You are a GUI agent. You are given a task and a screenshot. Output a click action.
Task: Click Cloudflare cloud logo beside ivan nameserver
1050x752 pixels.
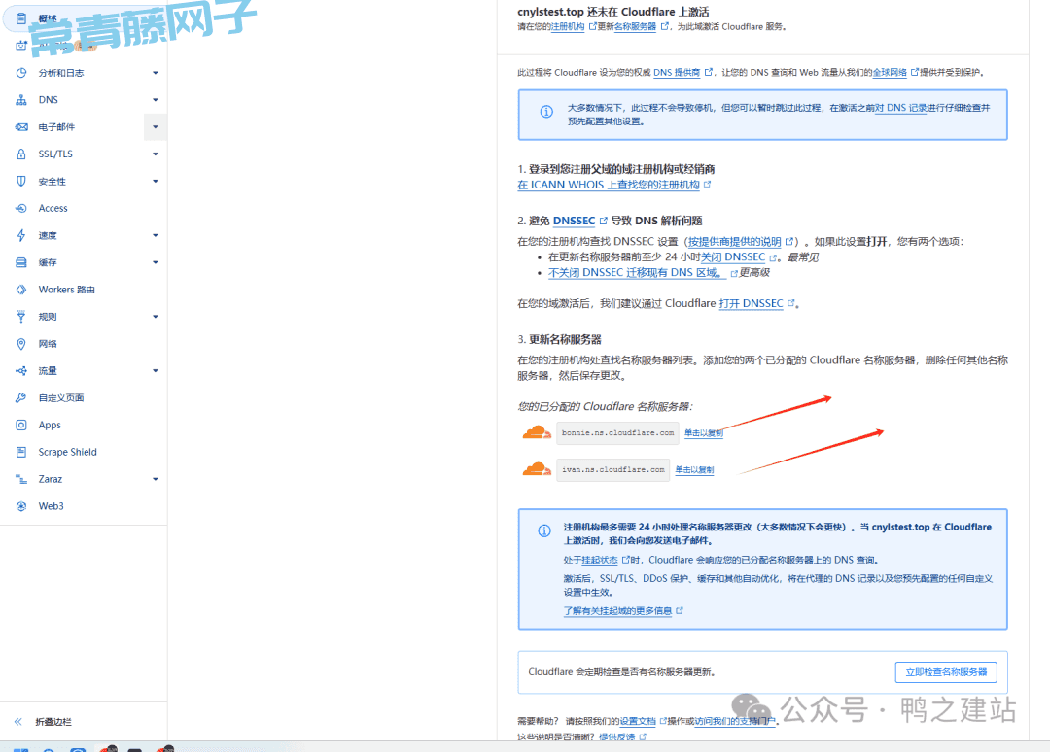pos(537,469)
